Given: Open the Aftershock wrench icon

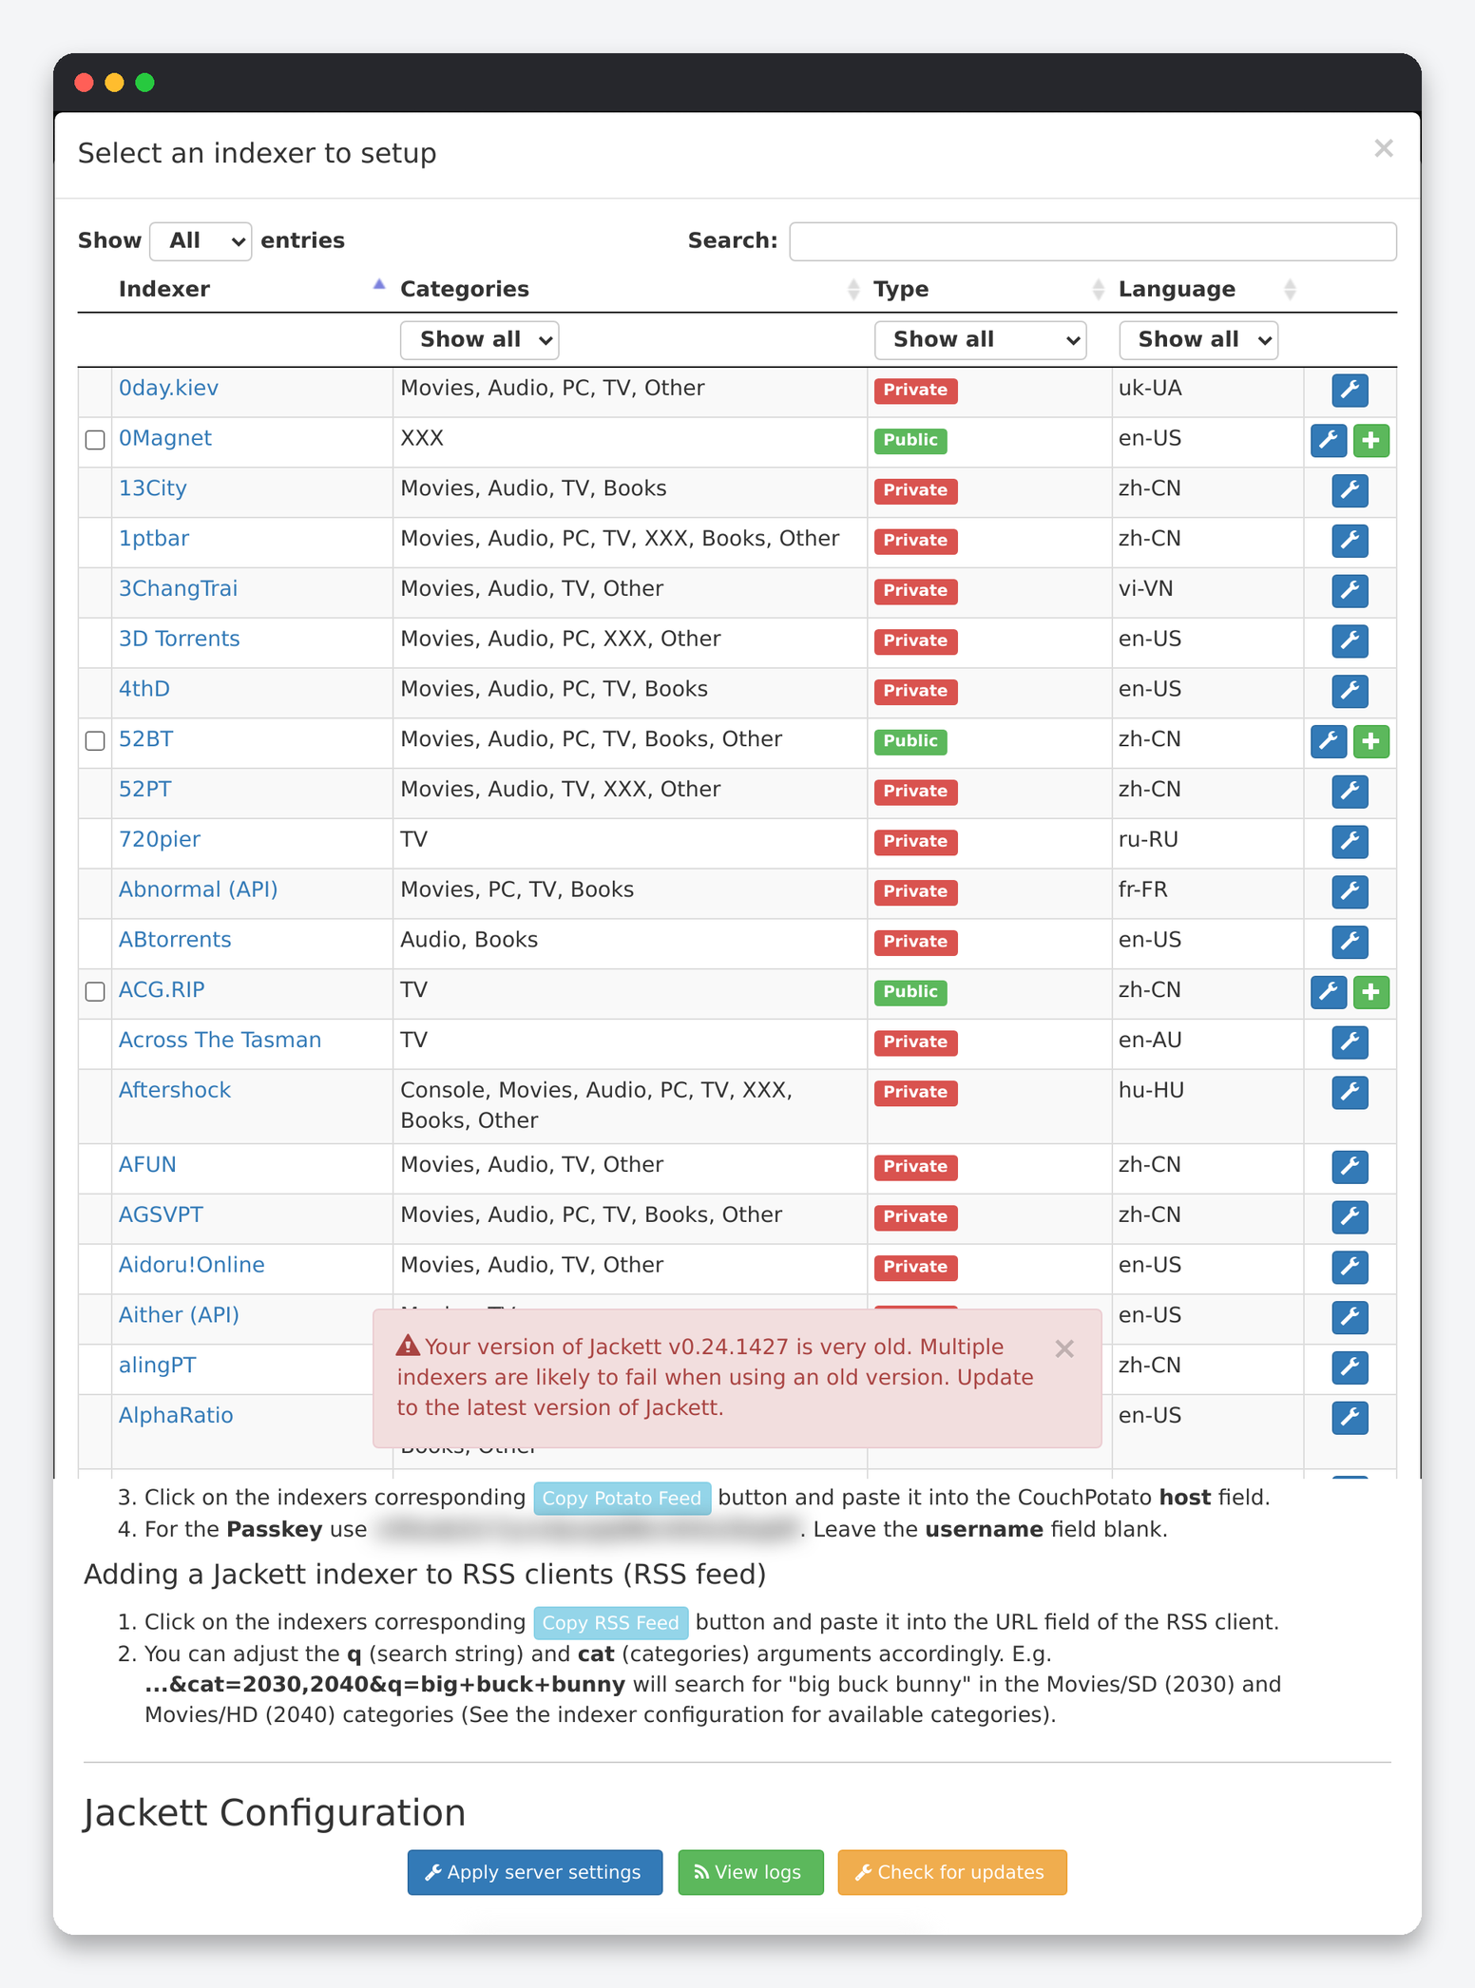Looking at the screenshot, I should [x=1350, y=1093].
